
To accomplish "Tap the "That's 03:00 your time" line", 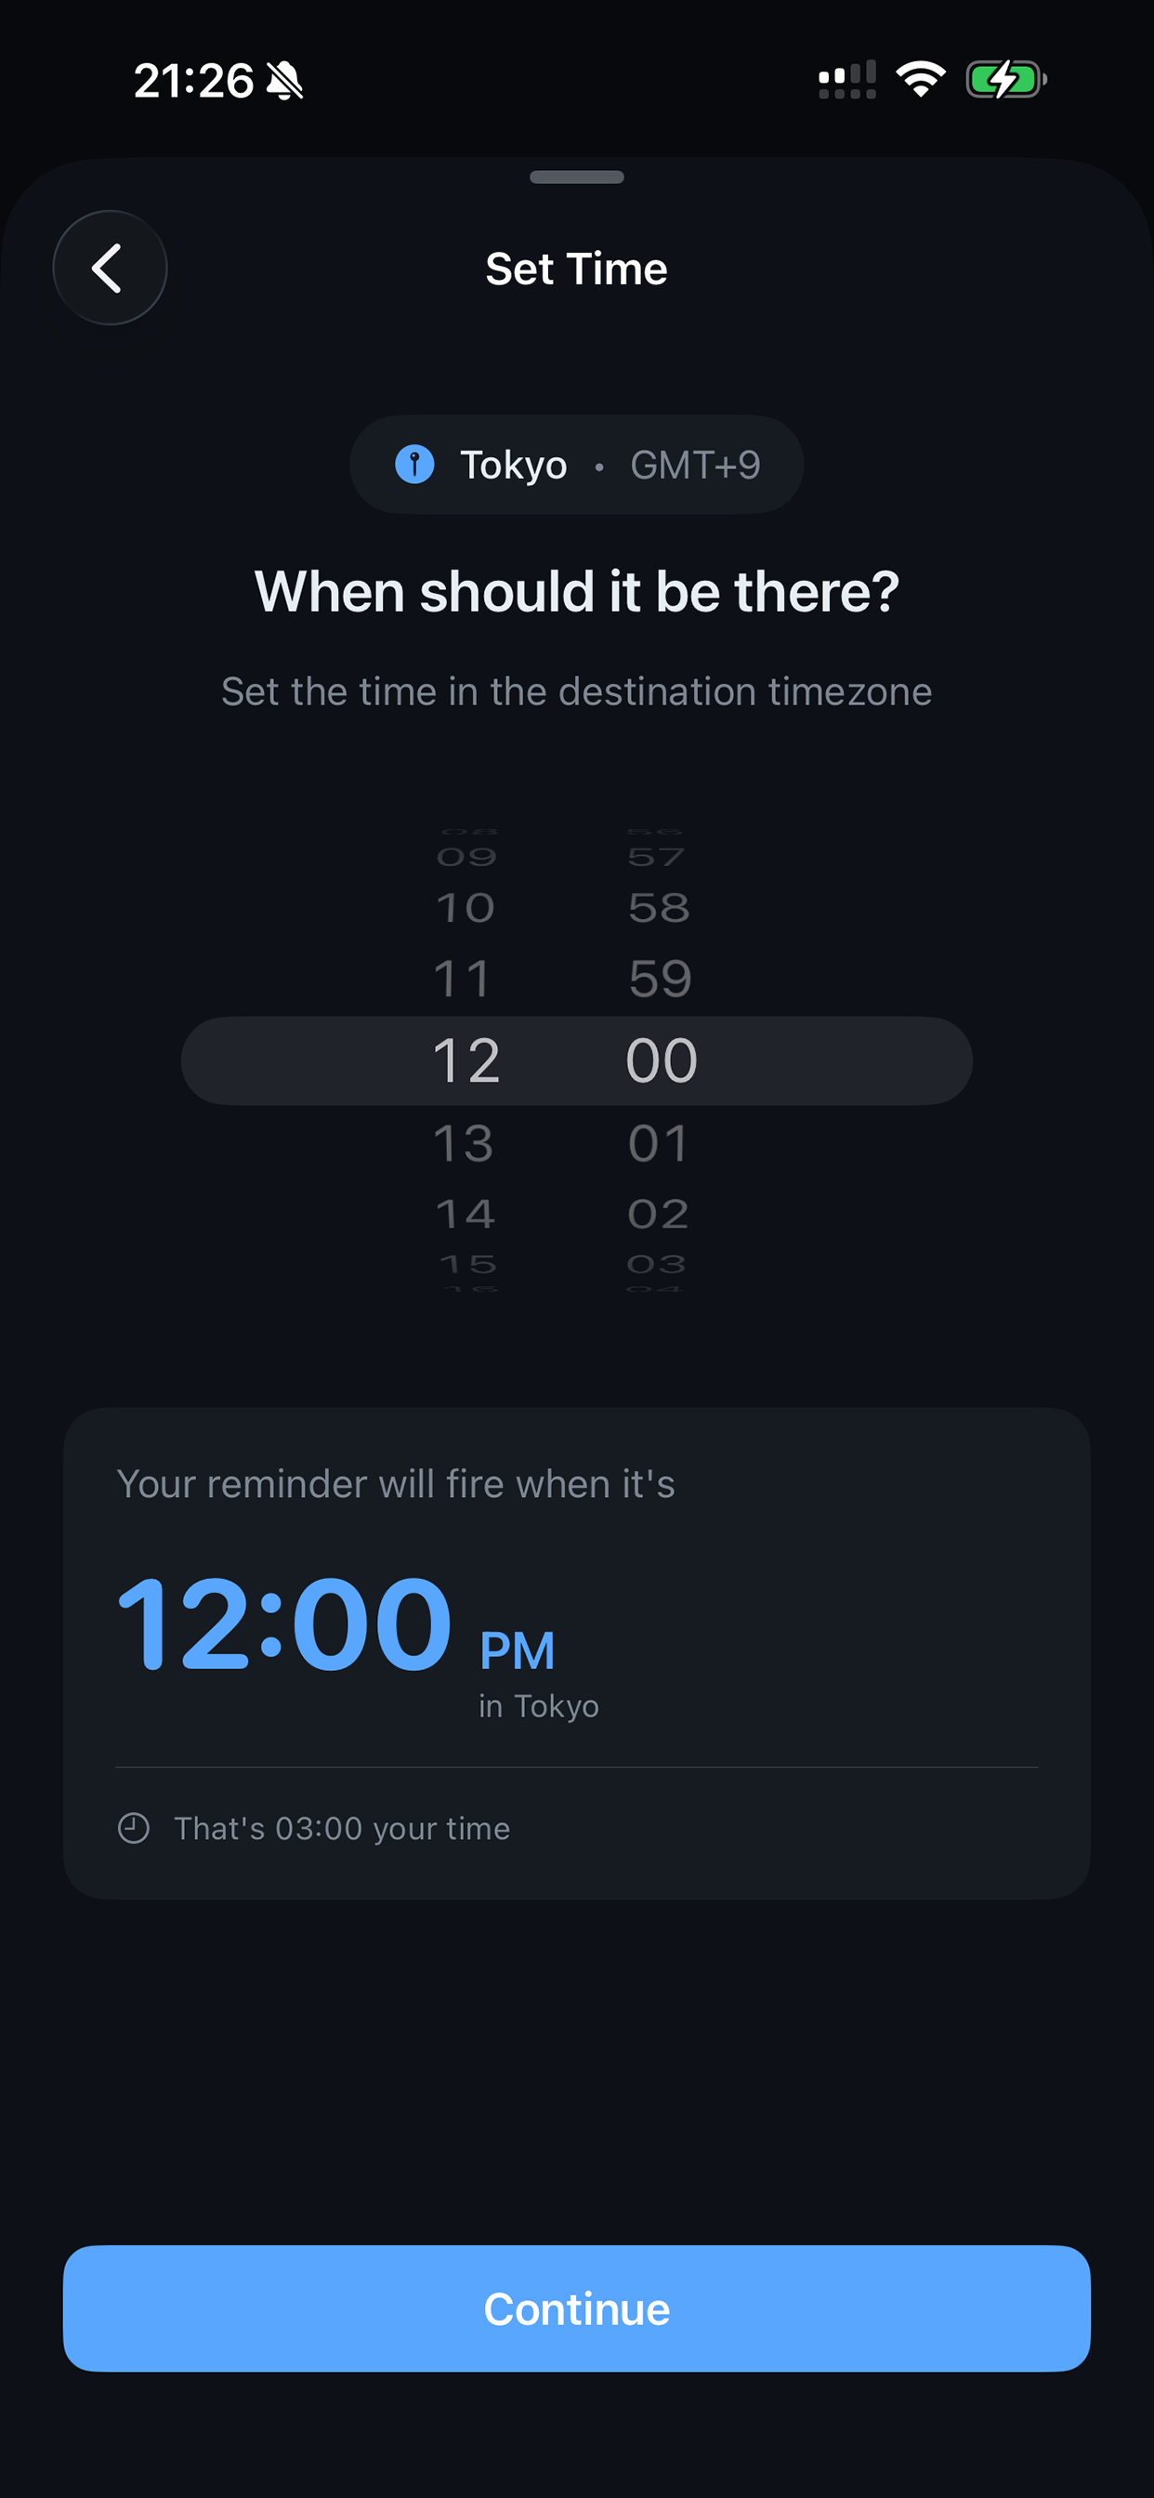I will pyautogui.click(x=341, y=1828).
